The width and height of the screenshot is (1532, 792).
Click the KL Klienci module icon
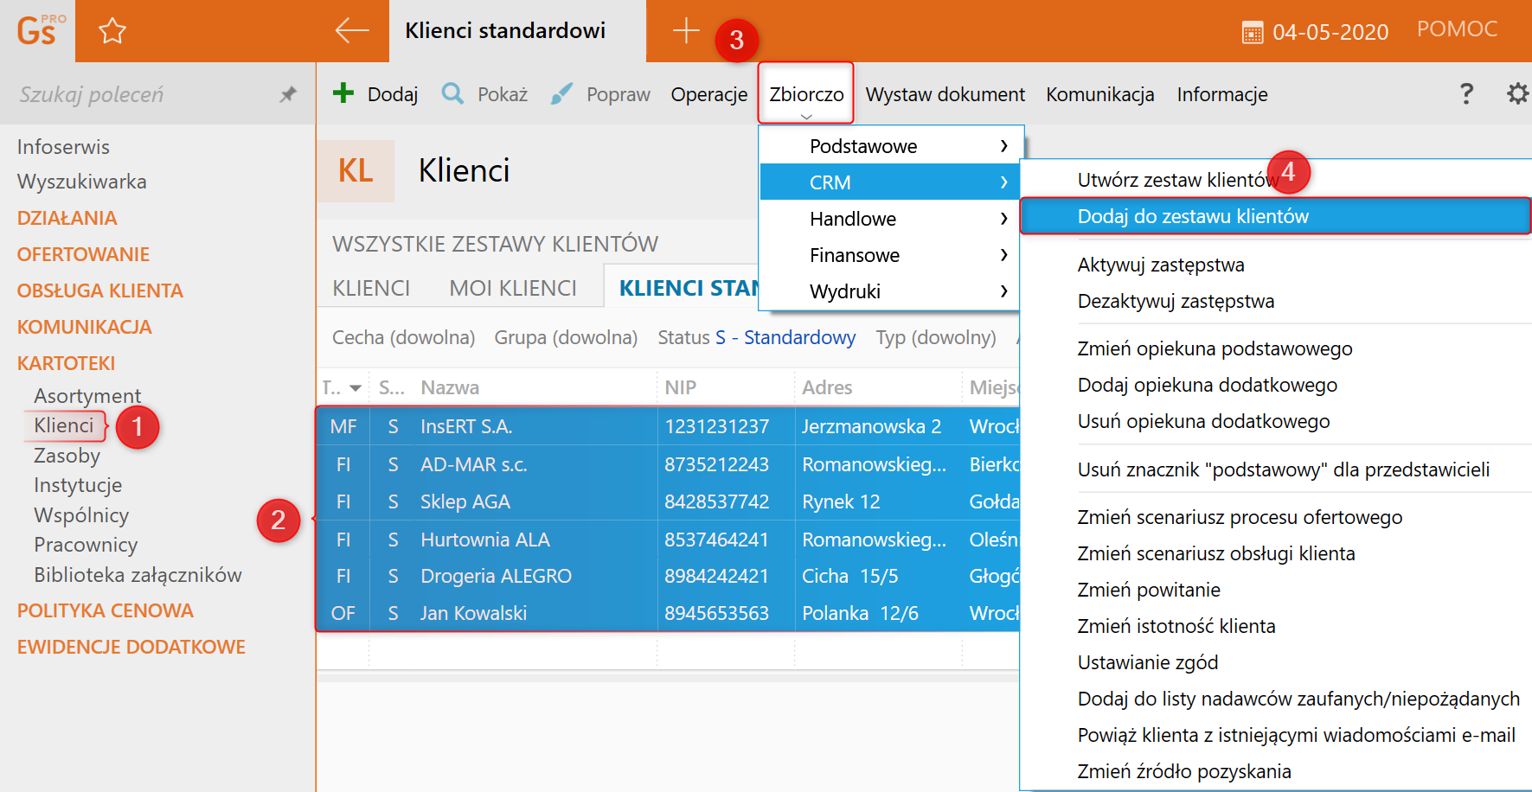pyautogui.click(x=356, y=171)
